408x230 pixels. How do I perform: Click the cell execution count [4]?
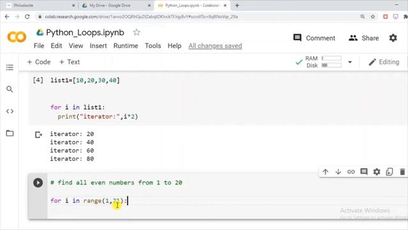38,80
